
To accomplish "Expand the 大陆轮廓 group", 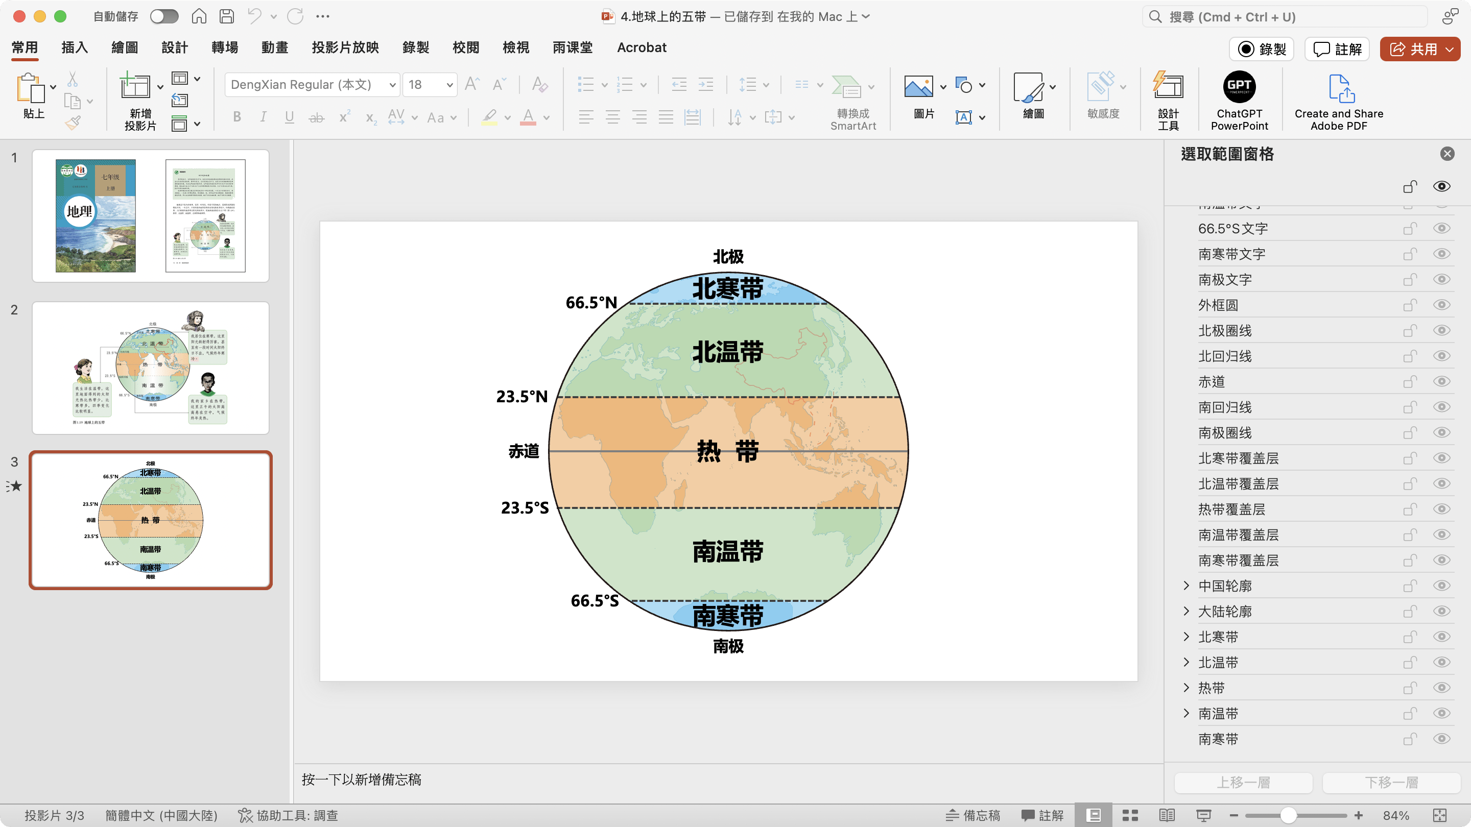I will (1186, 611).
